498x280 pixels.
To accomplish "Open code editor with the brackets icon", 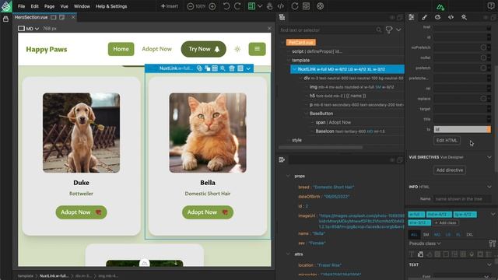I will [281, 6].
